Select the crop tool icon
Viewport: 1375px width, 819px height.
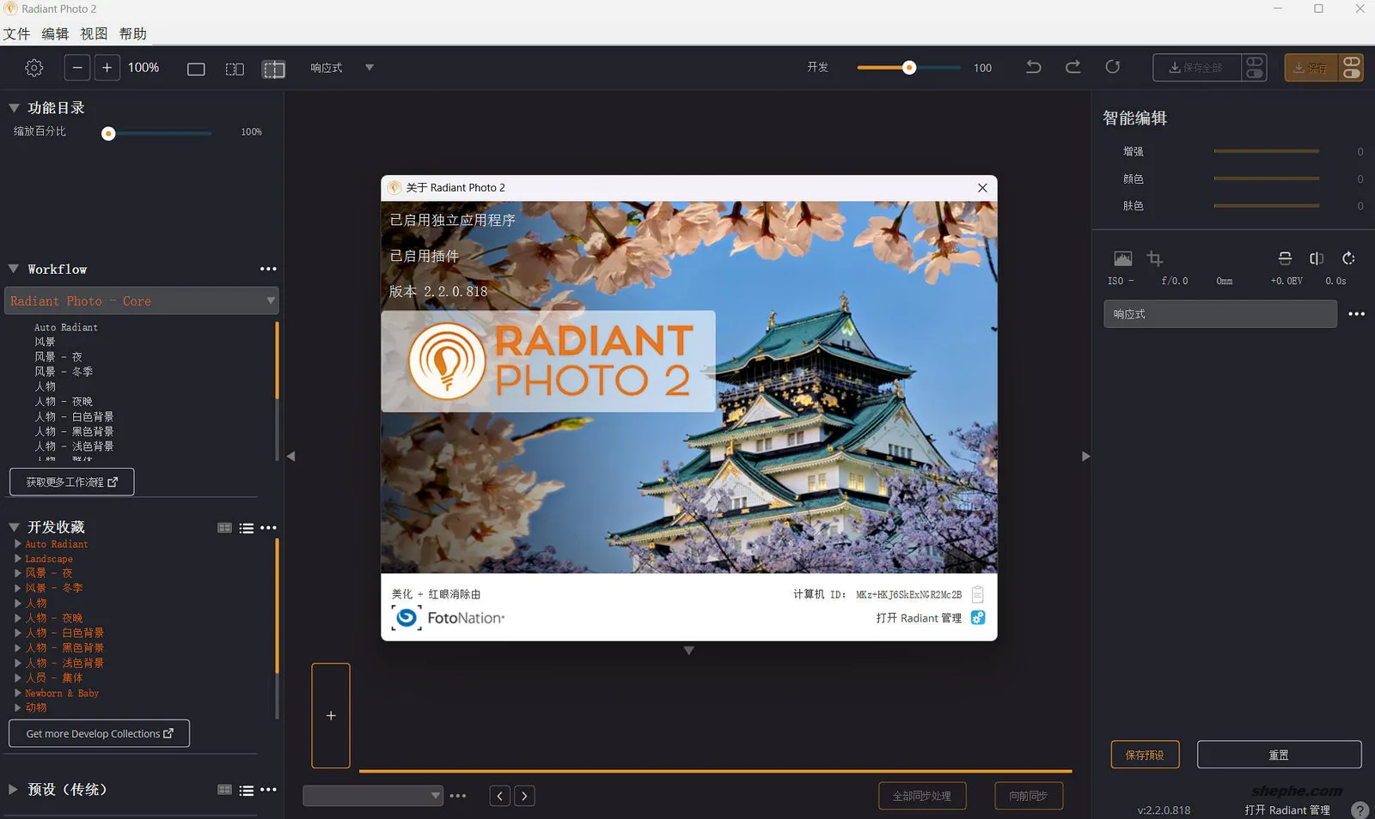(1154, 258)
